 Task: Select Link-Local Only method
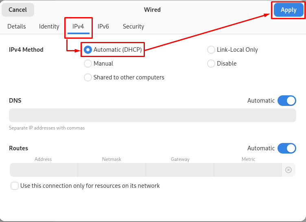click(211, 50)
